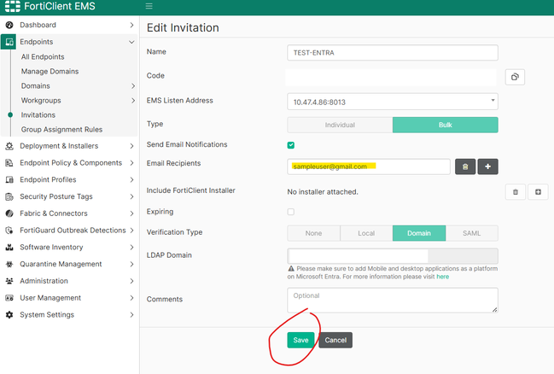Open Group Assignment Rules menu item
The height and width of the screenshot is (374, 554).
(x=61, y=130)
